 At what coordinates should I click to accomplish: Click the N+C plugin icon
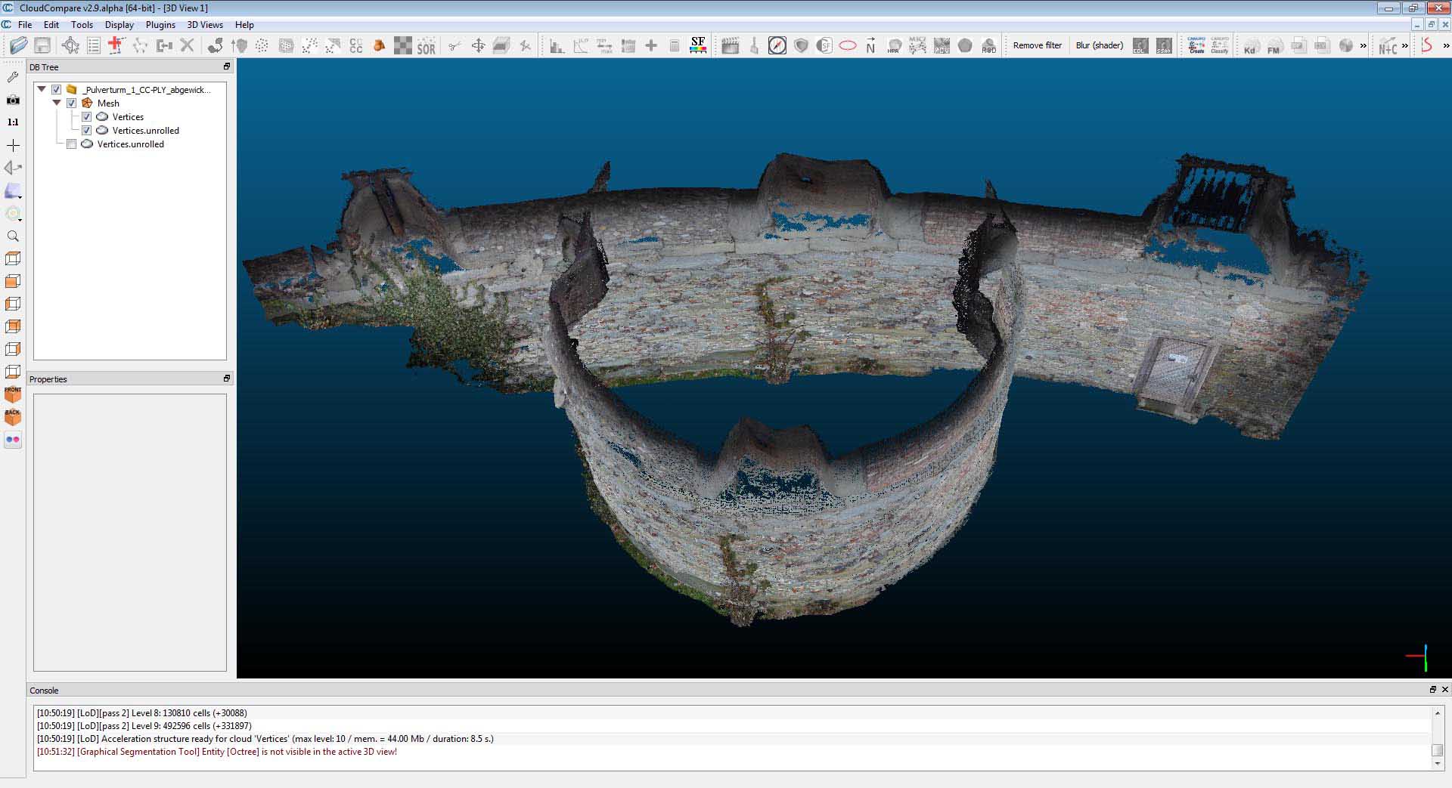[x=1388, y=46]
